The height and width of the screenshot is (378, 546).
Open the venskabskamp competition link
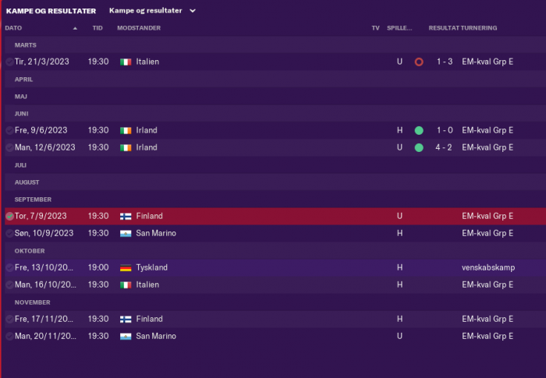[488, 267]
